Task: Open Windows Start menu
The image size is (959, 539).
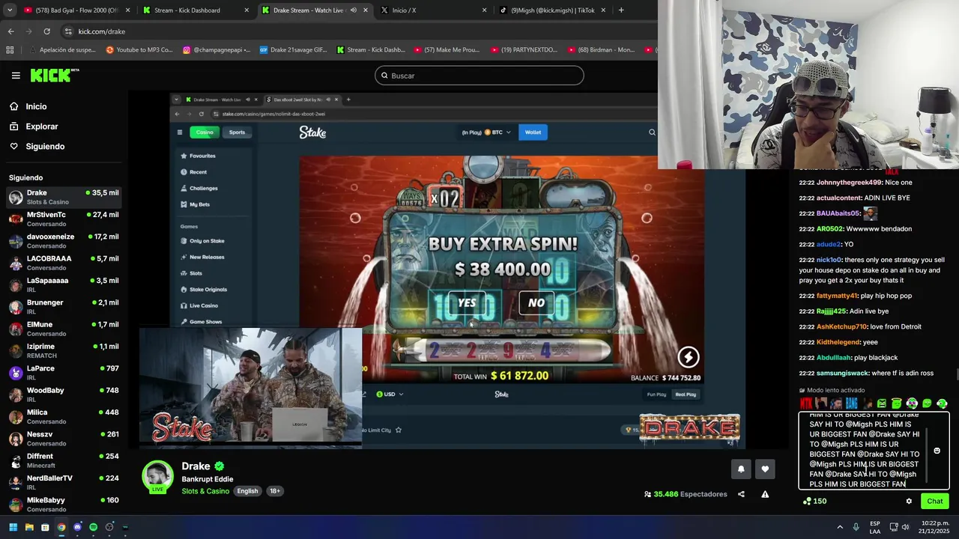Action: coord(13,527)
